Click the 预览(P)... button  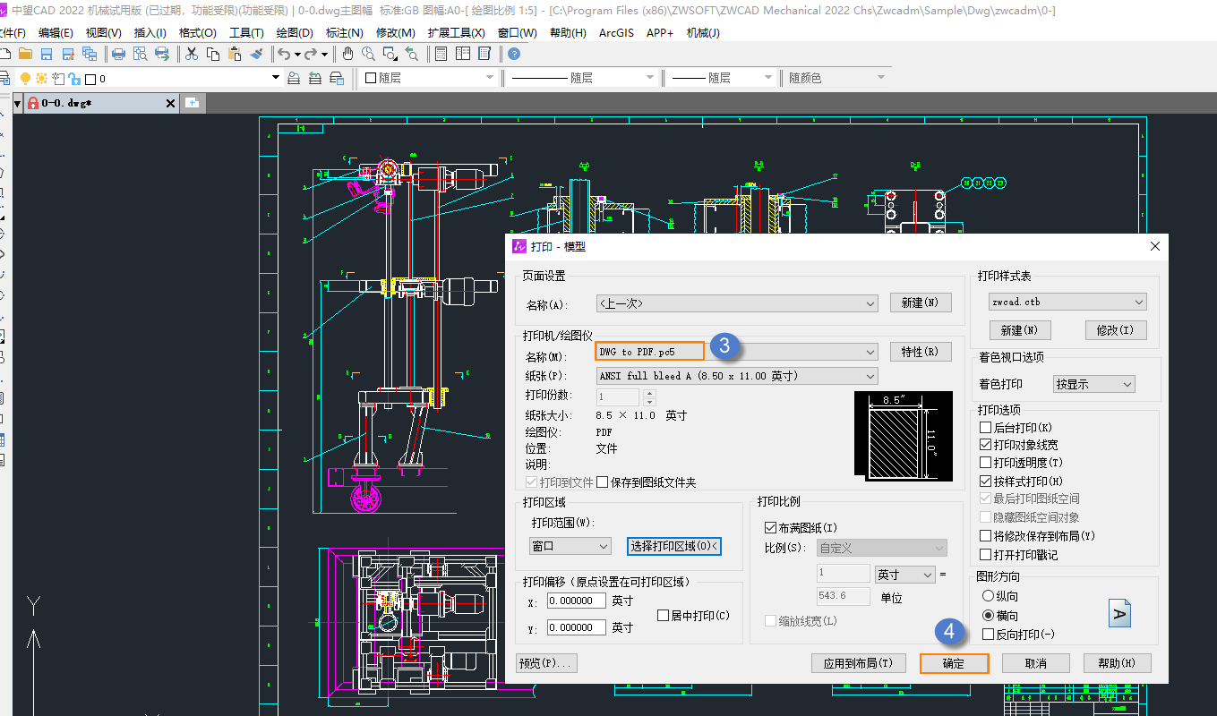coord(546,663)
